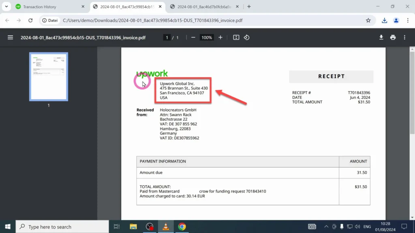415x233 pixels.
Task: Show hidden system tray icons
Action: [326, 227]
